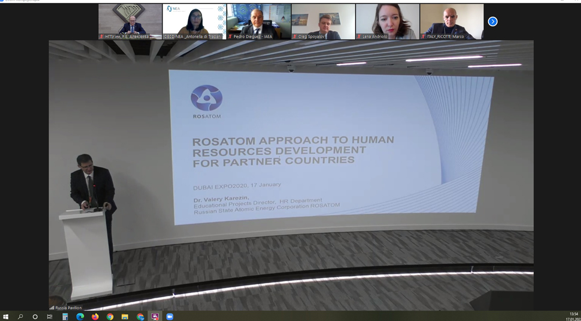Open Microsoft Edge from the taskbar
The width and height of the screenshot is (581, 321).
point(80,316)
